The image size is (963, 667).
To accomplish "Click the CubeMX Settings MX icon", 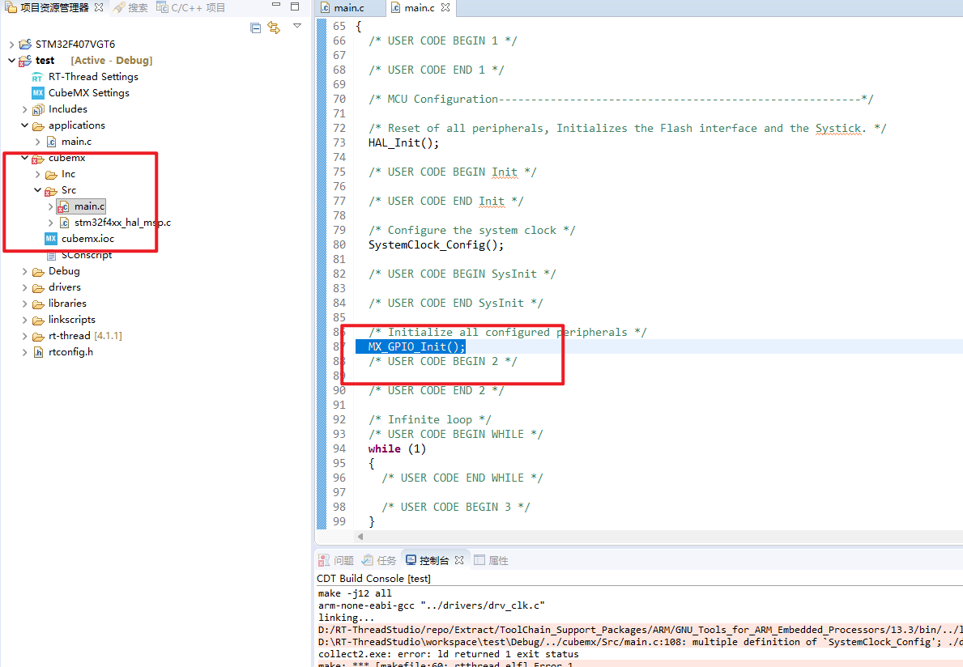I will [x=37, y=92].
